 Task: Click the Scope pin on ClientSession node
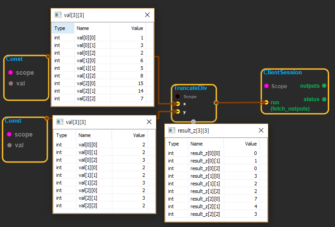coord(266,86)
